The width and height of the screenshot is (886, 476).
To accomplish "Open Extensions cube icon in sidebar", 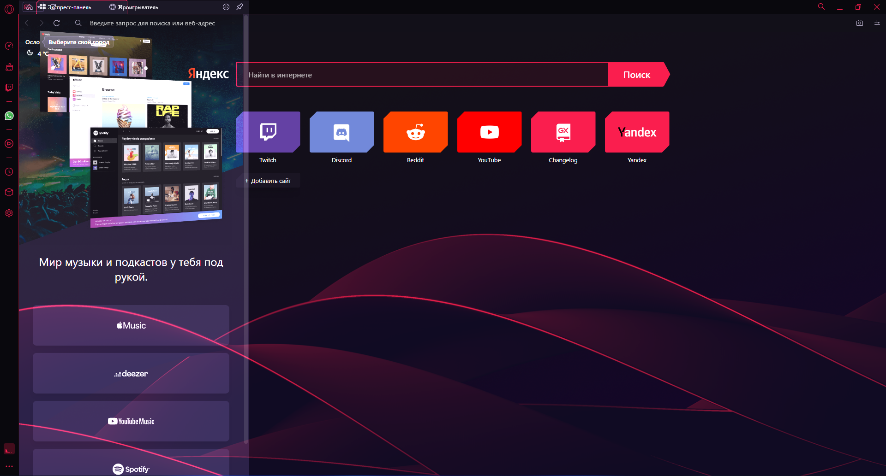I will pyautogui.click(x=9, y=192).
